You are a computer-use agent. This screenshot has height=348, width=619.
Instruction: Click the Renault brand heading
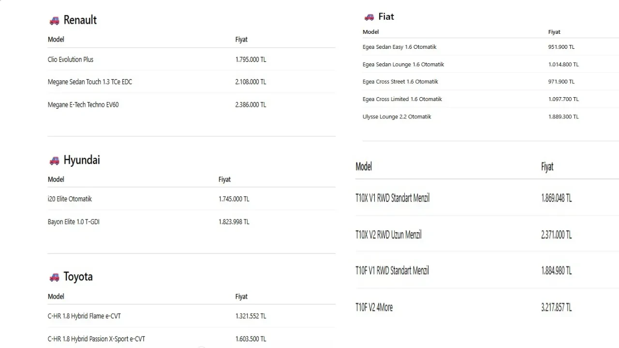[80, 20]
